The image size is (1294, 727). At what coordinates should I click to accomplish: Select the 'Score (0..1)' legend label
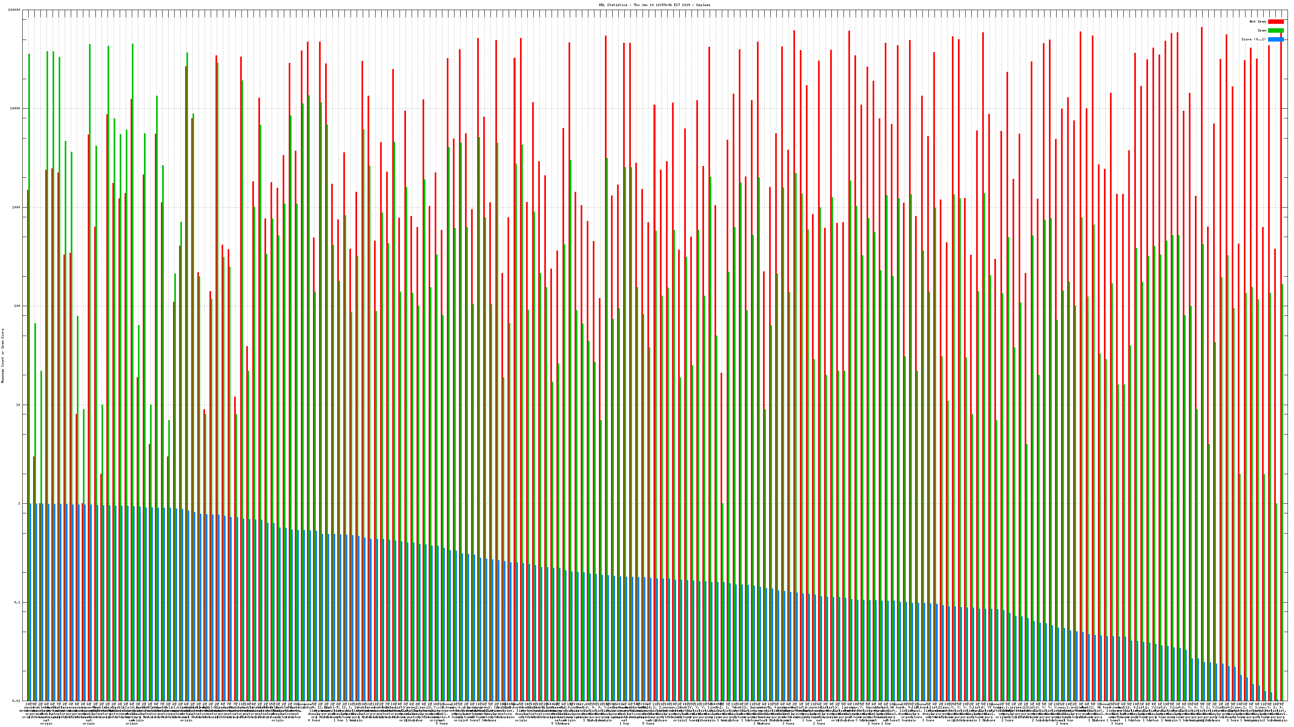pyautogui.click(x=1253, y=39)
